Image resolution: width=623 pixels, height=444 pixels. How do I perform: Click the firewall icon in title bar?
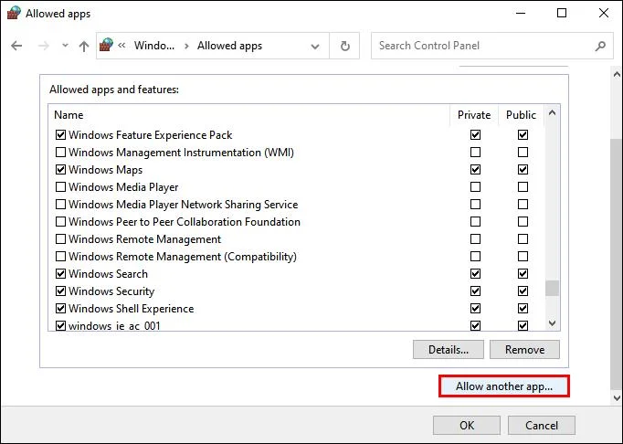(x=14, y=13)
